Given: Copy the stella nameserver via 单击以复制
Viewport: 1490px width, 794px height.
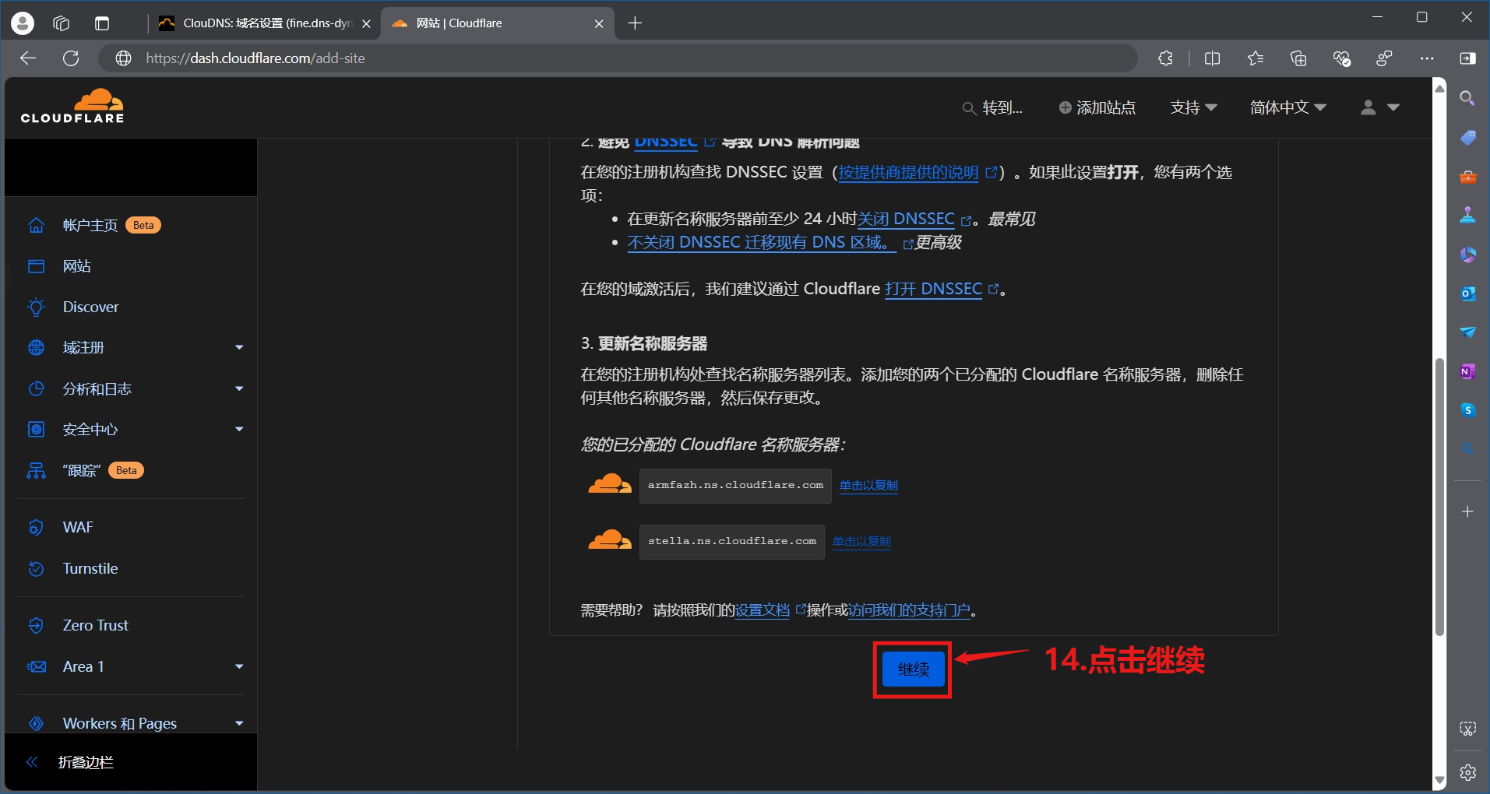Looking at the screenshot, I should pos(861,542).
